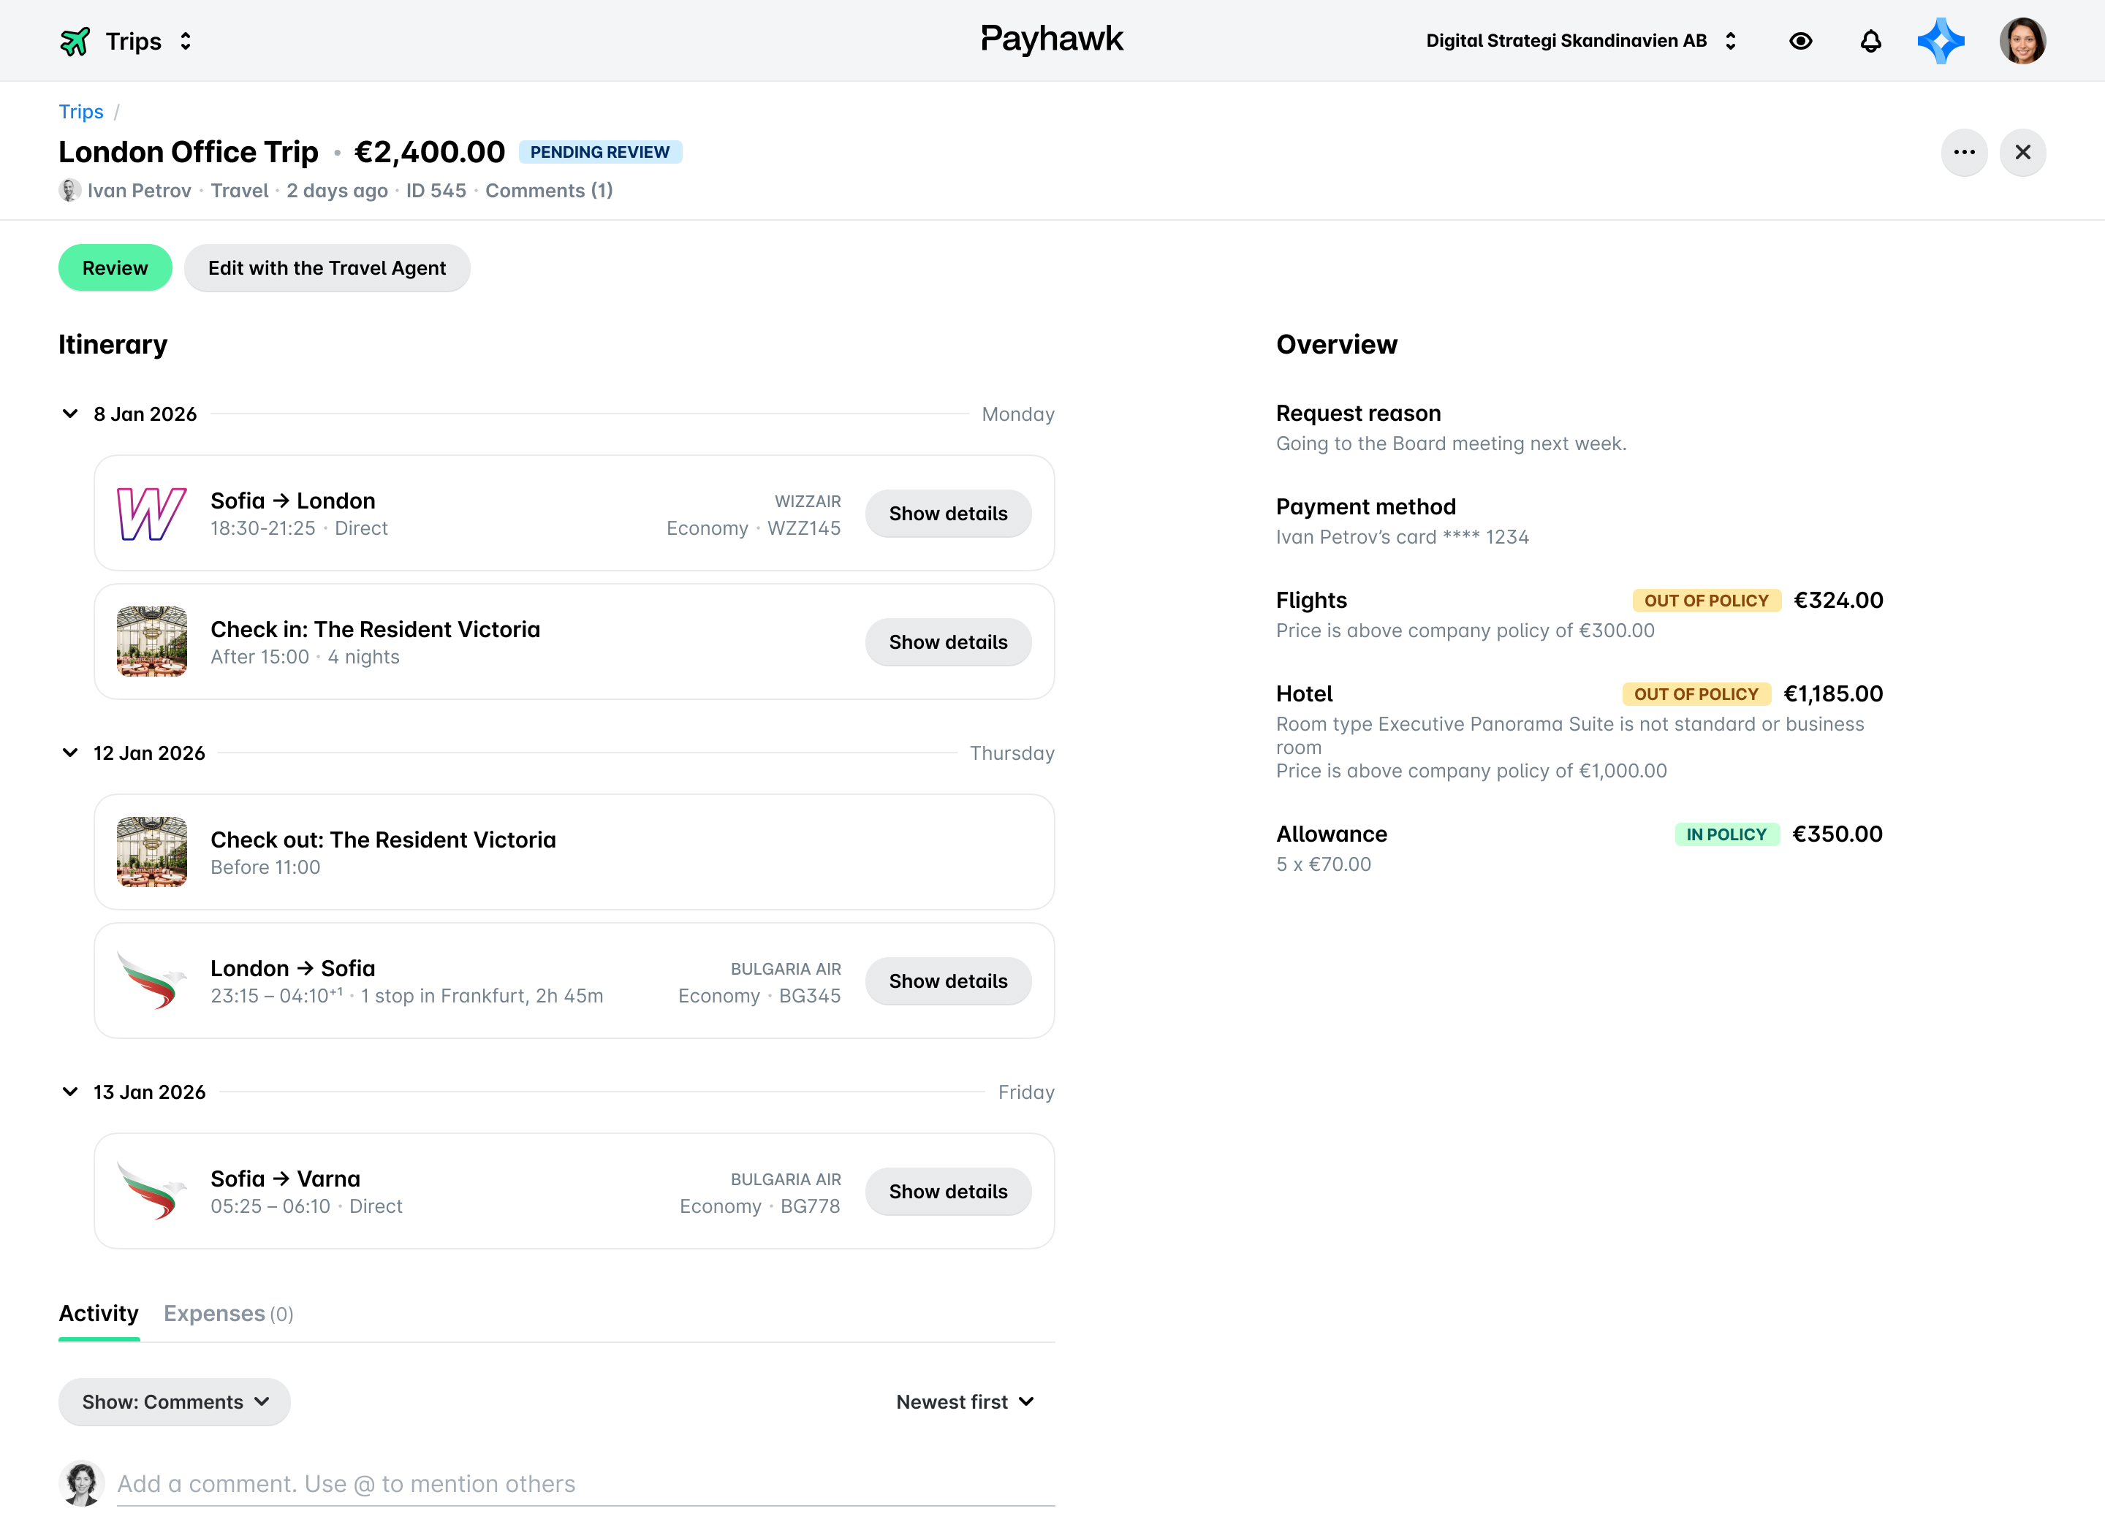Viewport: 2105px width, 1530px height.
Task: Open the three-dot more options menu
Action: tap(1964, 152)
